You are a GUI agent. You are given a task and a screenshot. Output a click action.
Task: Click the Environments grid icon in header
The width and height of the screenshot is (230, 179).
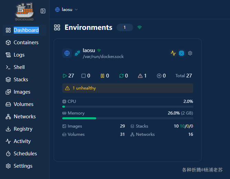57,27
